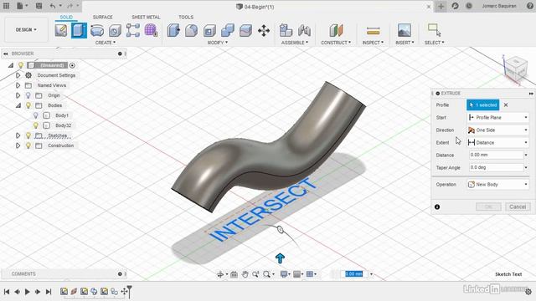
Task: Select the Press Pull tool
Action: click(173, 30)
